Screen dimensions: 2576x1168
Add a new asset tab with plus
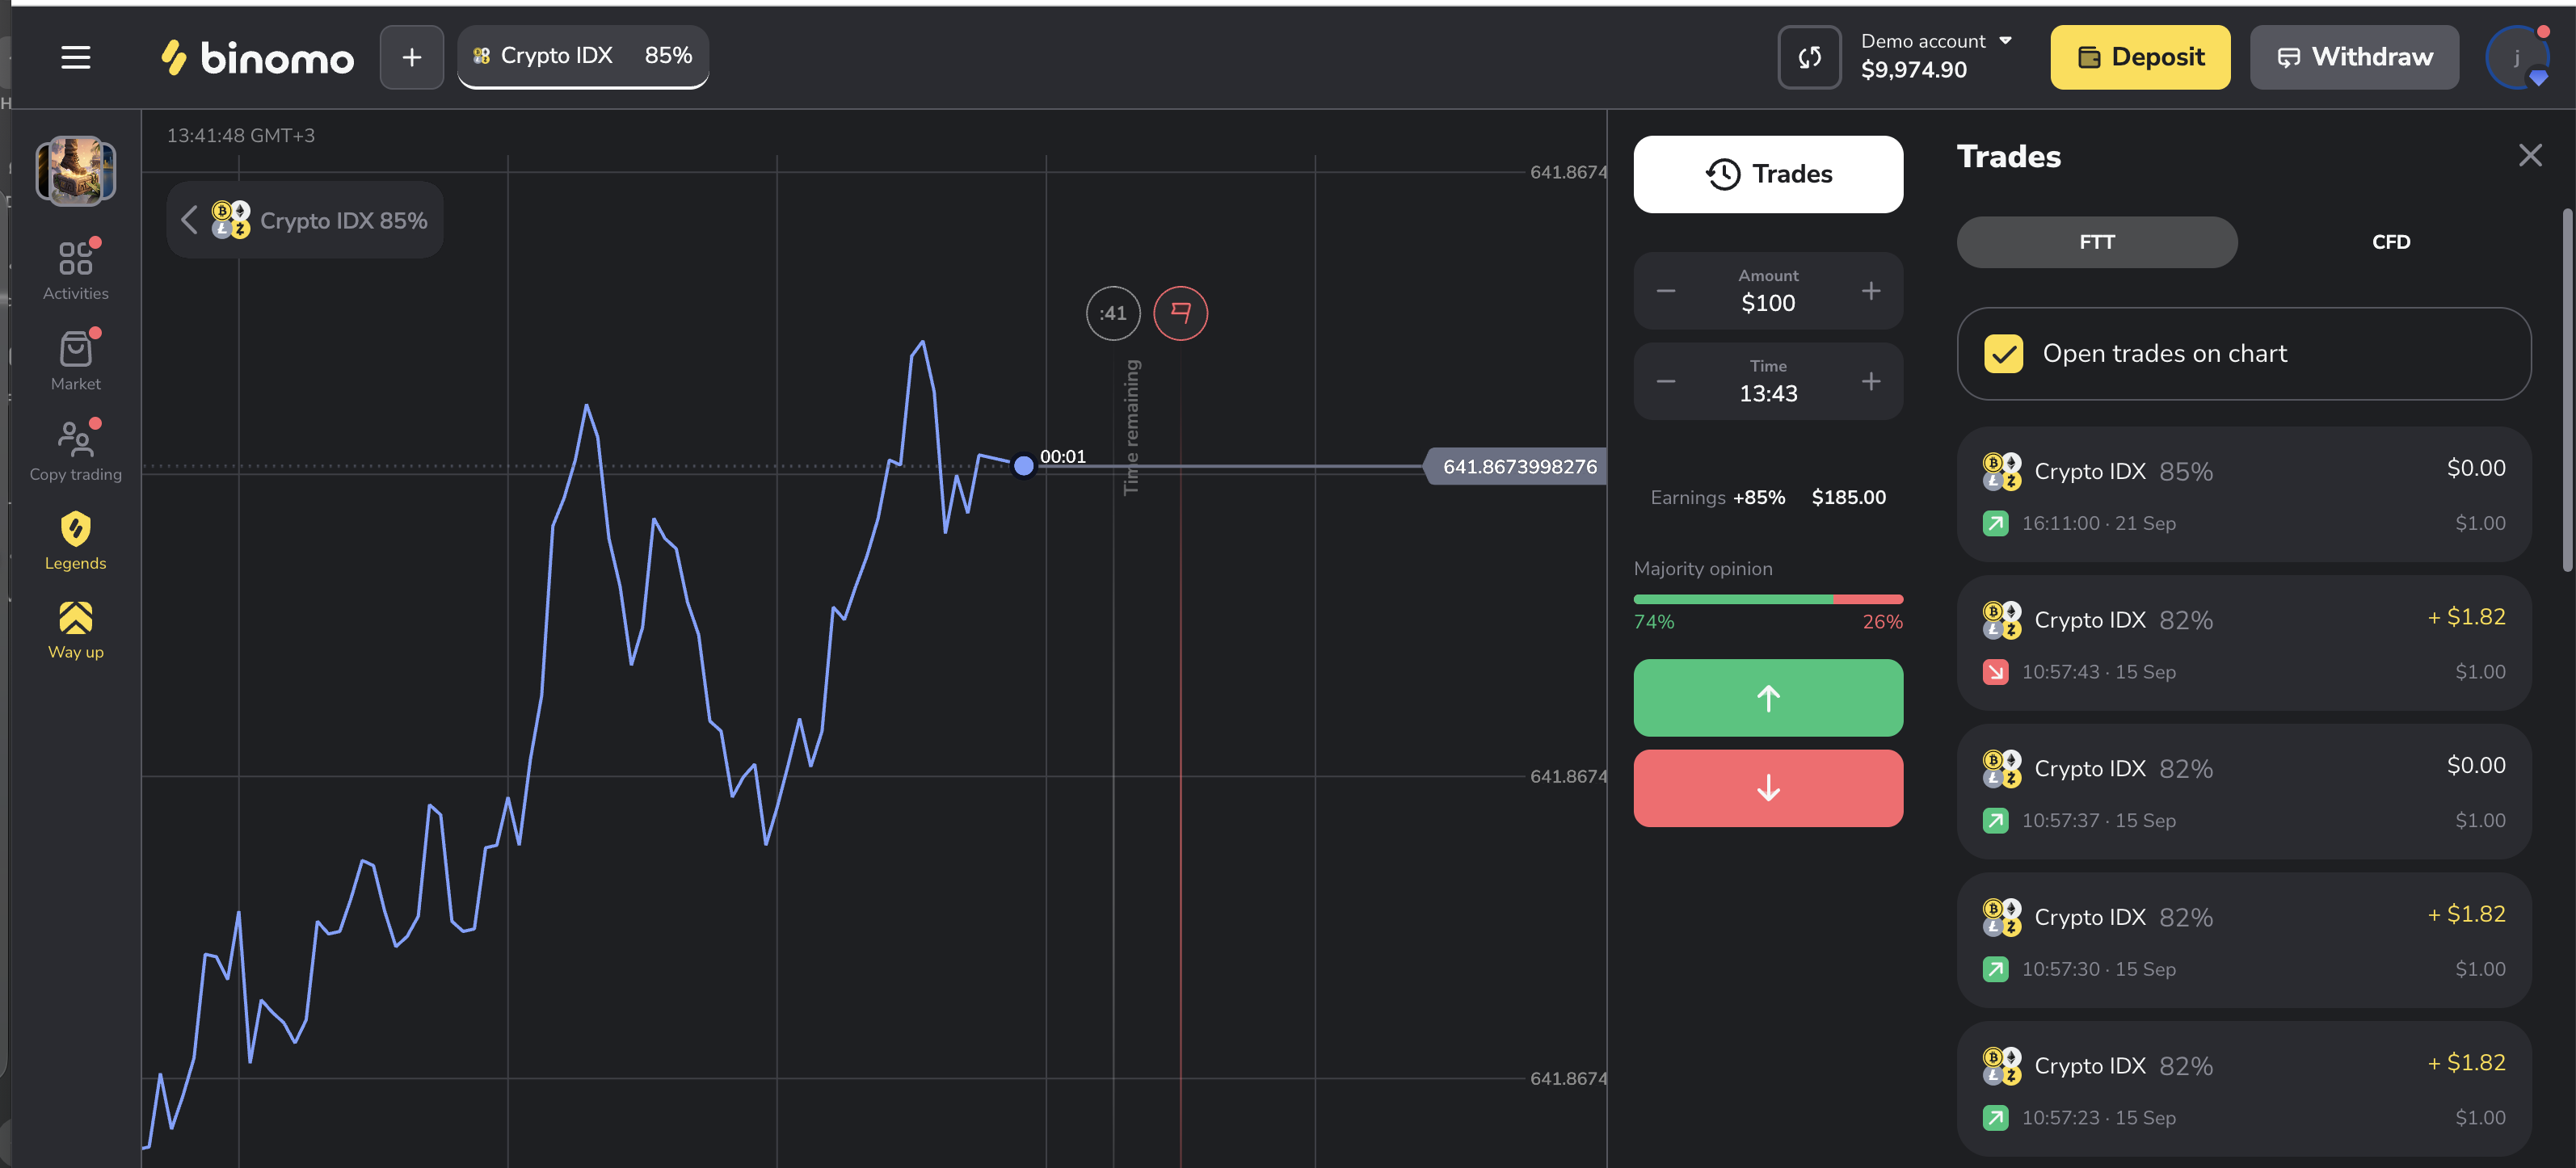pyautogui.click(x=411, y=57)
